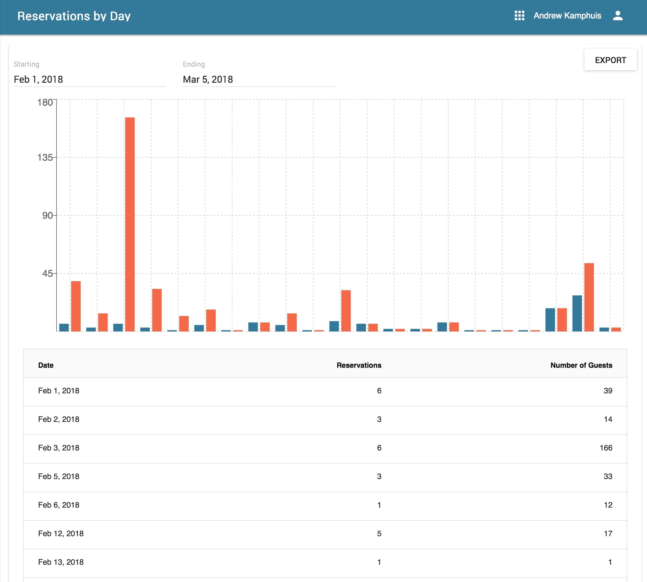
Task: Click the Reservations column header
Action: tap(359, 365)
